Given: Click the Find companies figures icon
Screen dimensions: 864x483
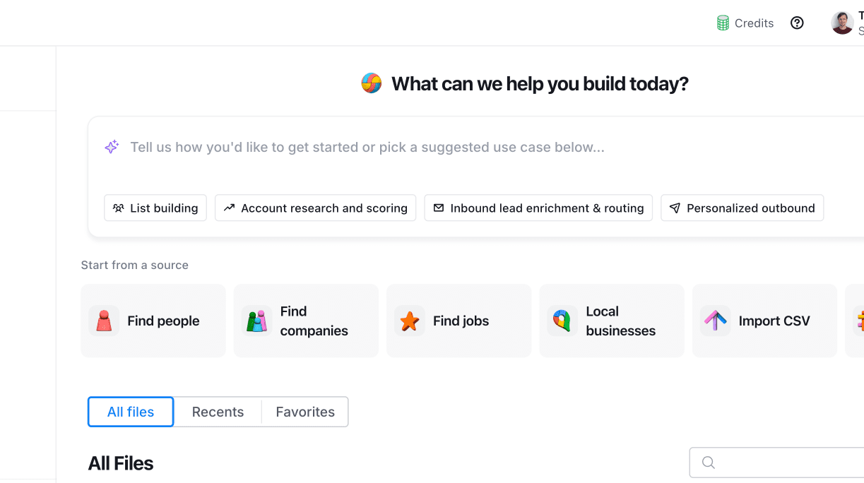Looking at the screenshot, I should click(256, 321).
